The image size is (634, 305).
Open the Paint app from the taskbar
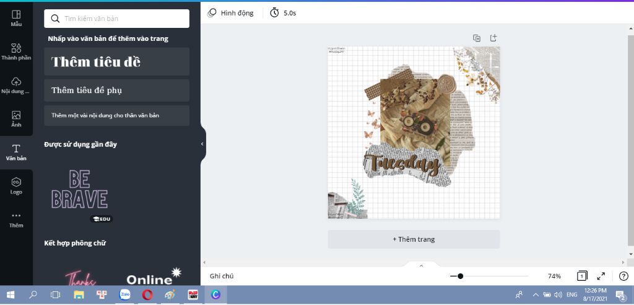coord(170,295)
